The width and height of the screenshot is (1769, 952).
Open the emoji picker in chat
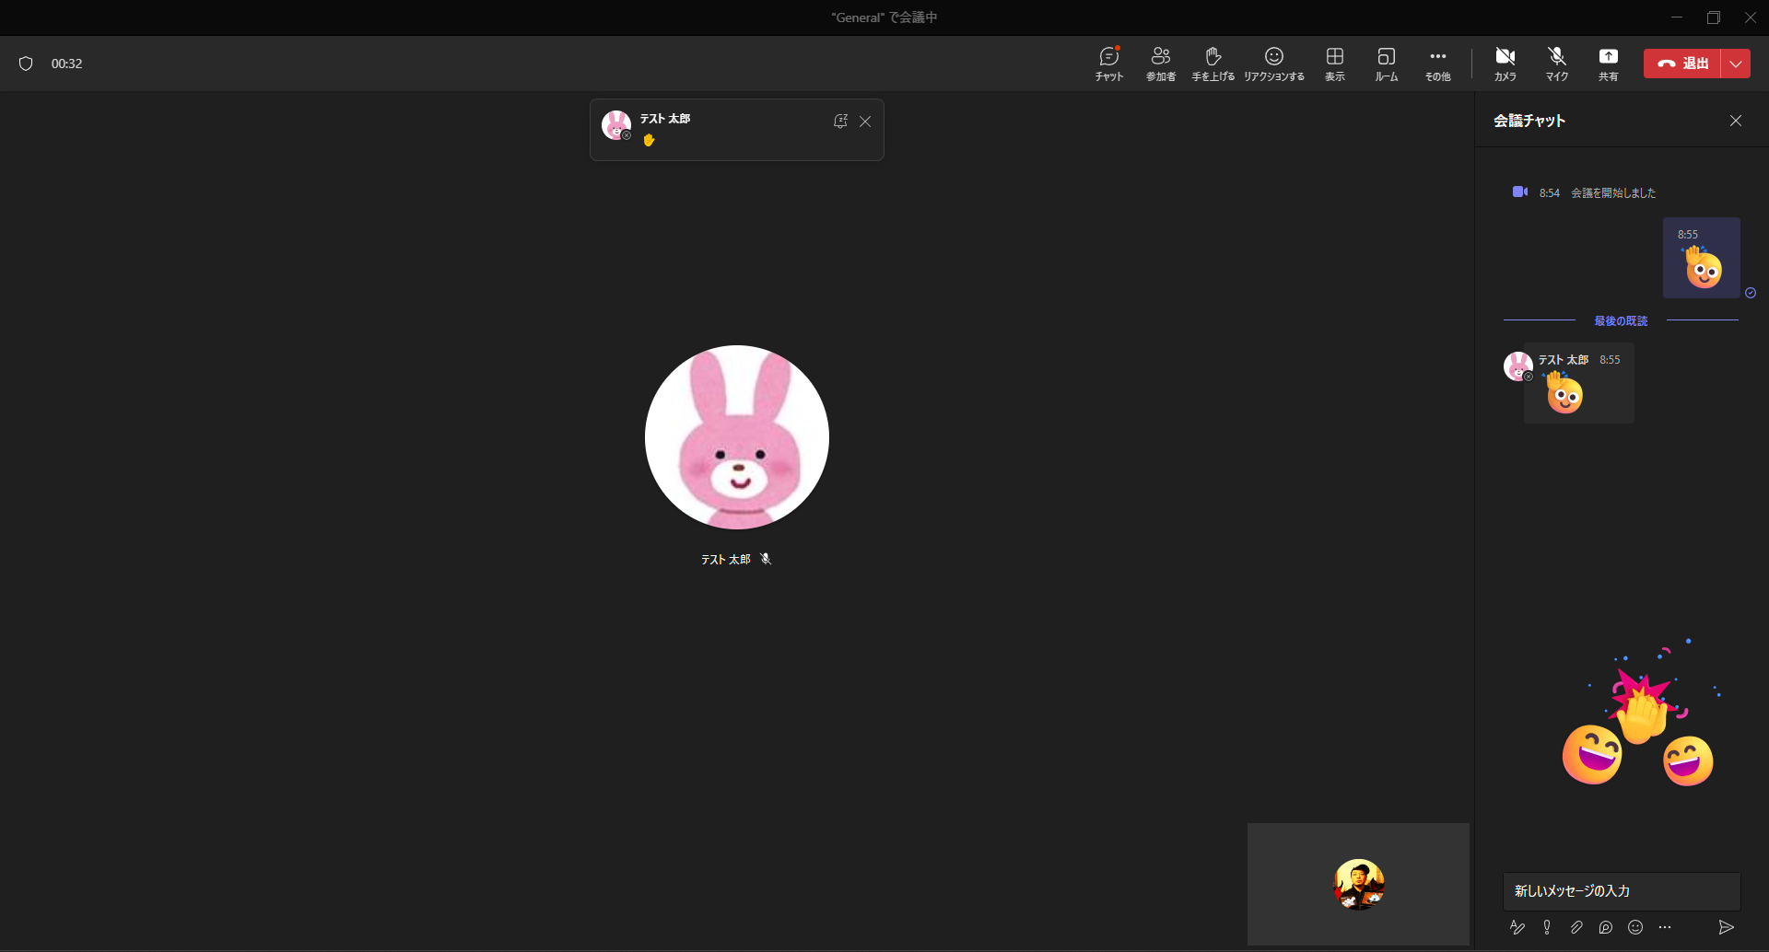point(1635,927)
